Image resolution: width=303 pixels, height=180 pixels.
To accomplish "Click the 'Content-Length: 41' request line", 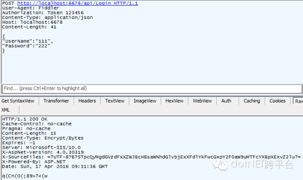I will [x=29, y=27].
